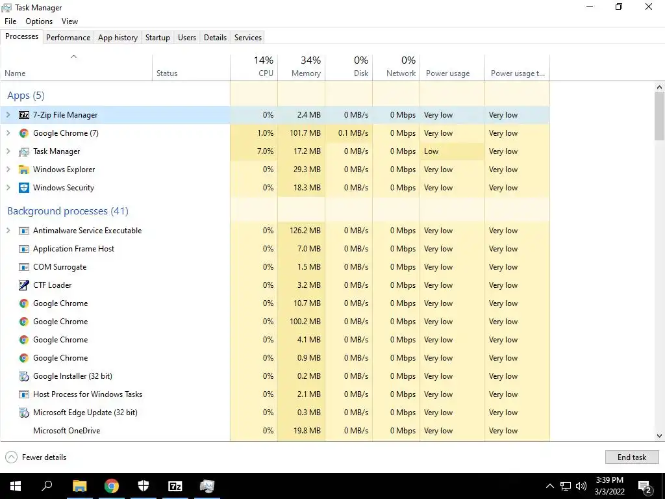The width and height of the screenshot is (665, 499).
Task: Open the Options menu
Action: point(39,21)
